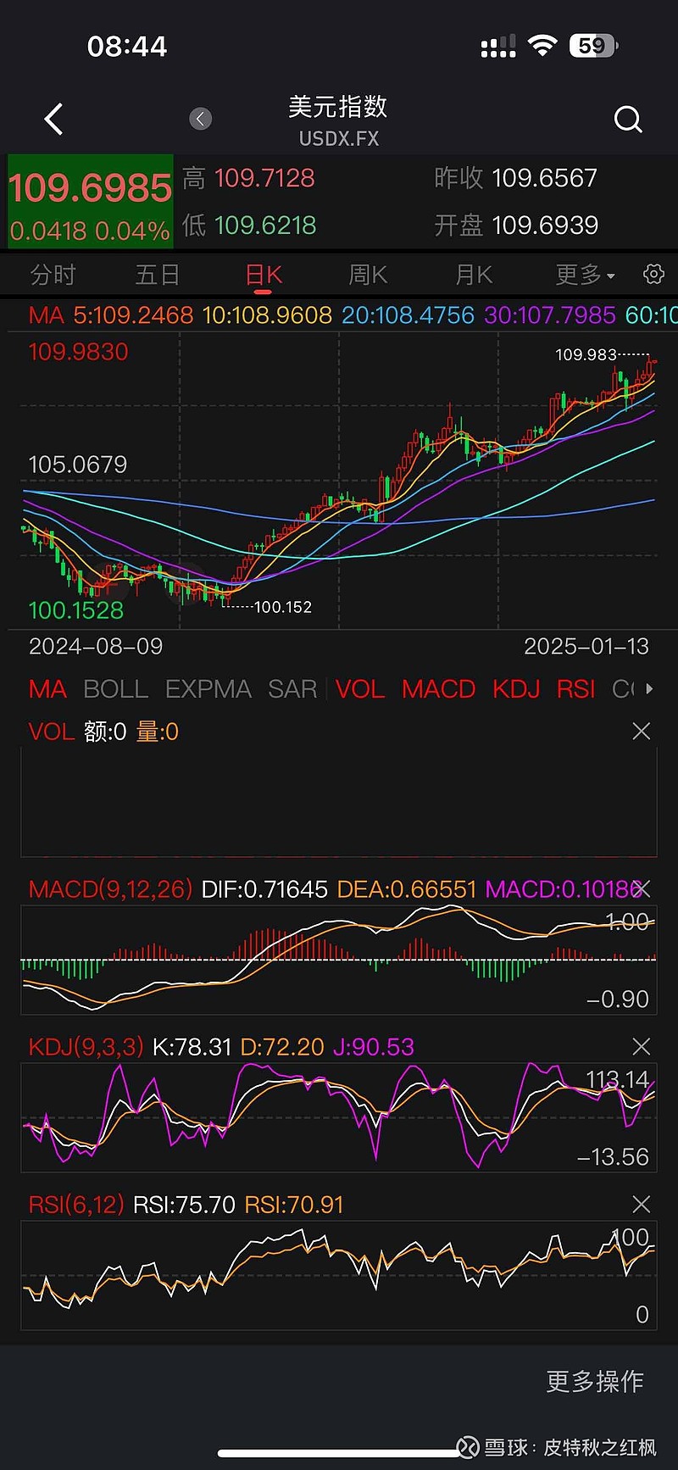Tap current price 109.6985

[90, 187]
